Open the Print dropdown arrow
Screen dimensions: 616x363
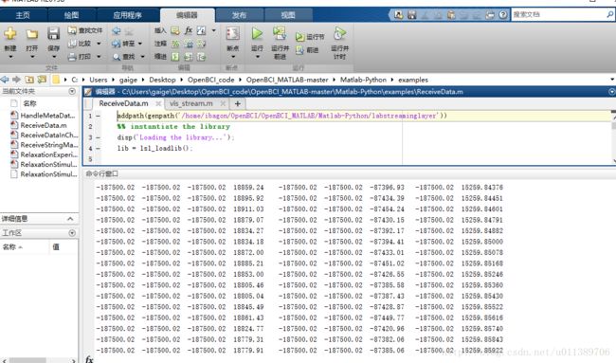99,57
